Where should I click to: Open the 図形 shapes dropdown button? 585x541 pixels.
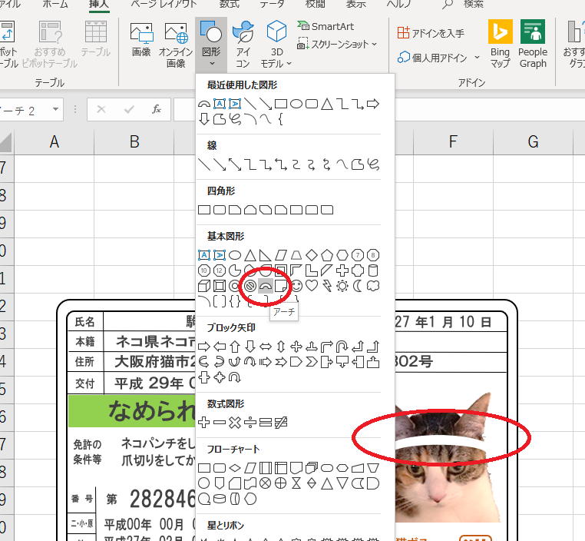(x=211, y=45)
